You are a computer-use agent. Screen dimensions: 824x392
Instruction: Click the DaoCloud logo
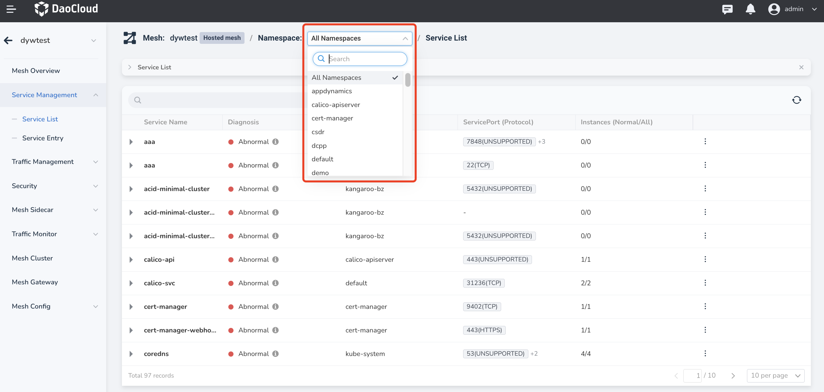[66, 9]
